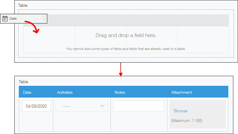238x134 pixels.
Task: Grab the drag handle on the Date field
Action: click(44, 19)
